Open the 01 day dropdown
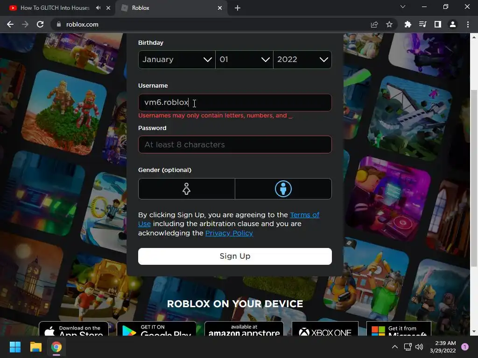This screenshot has width=478, height=358. [245, 60]
